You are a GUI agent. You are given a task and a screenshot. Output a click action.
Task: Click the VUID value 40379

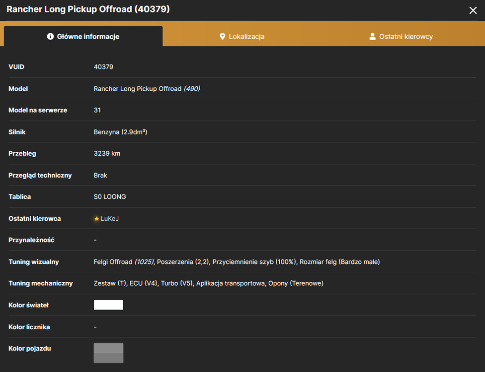coord(103,66)
